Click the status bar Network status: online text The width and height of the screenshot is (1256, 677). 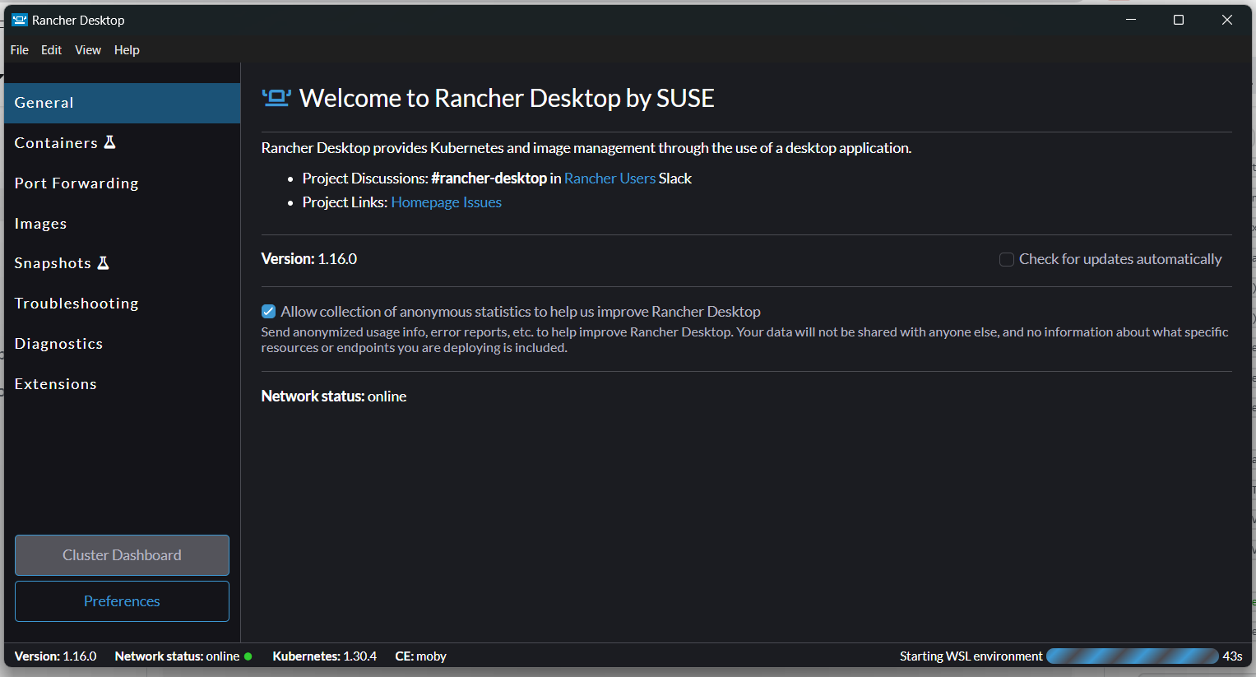coord(177,656)
